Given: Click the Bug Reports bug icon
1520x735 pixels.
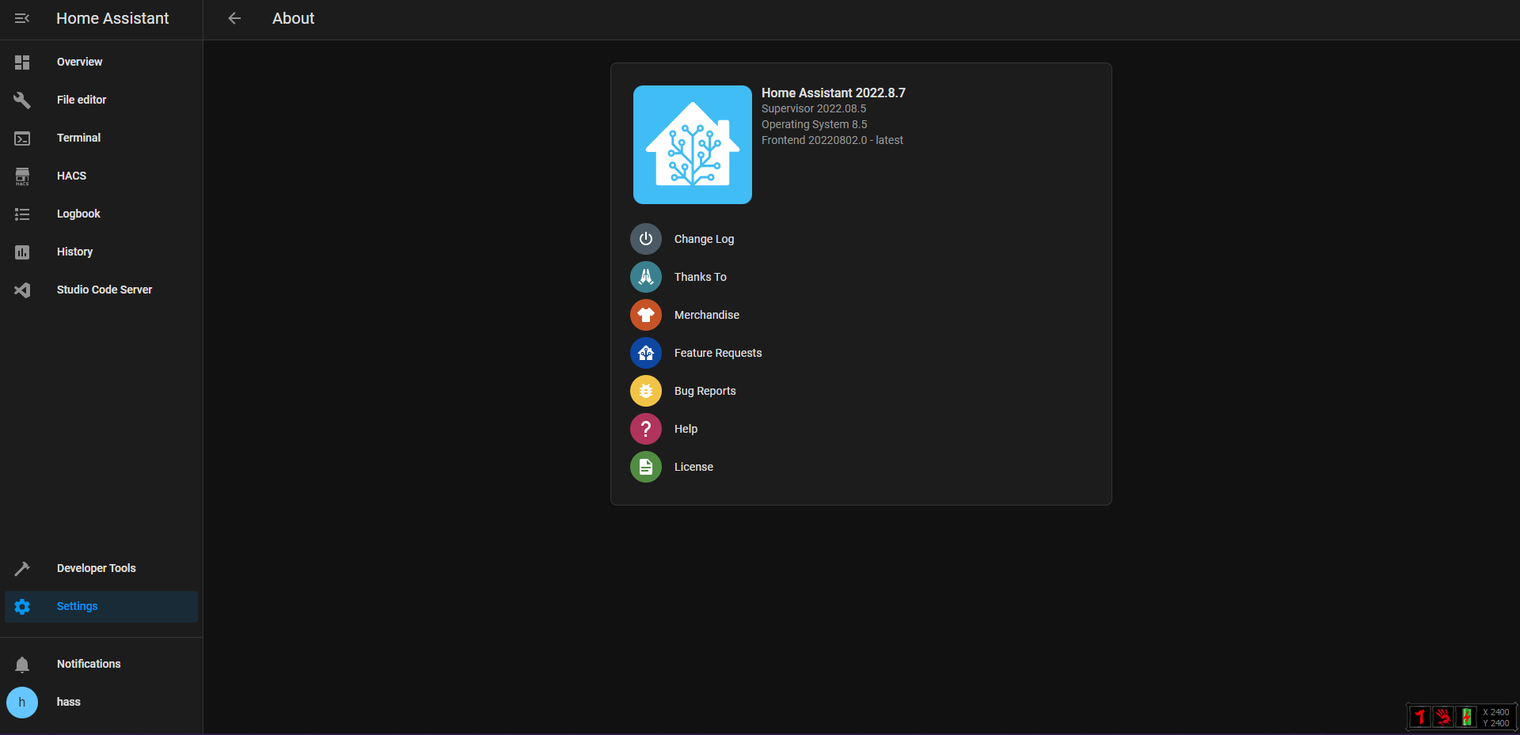Looking at the screenshot, I should [x=646, y=391].
